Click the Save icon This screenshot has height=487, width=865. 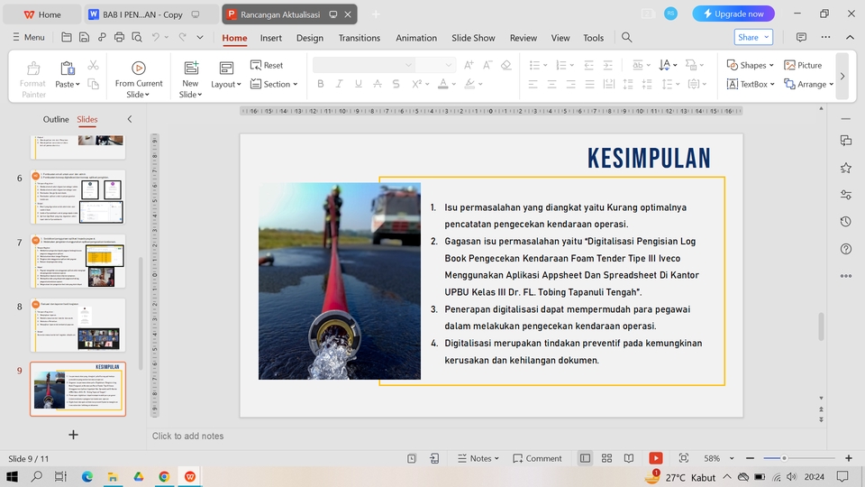coord(84,37)
